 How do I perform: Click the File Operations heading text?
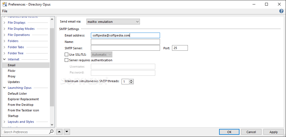point(19,35)
